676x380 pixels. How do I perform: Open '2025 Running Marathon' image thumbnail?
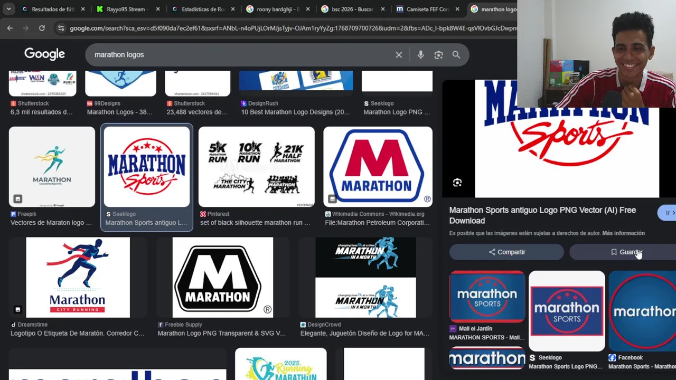pos(280,364)
